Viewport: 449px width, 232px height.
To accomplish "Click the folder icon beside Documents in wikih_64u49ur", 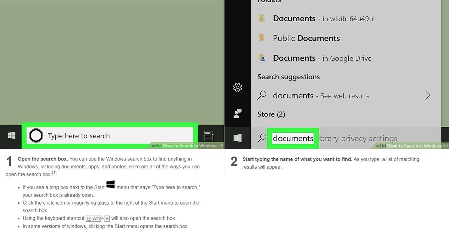I will [x=262, y=18].
